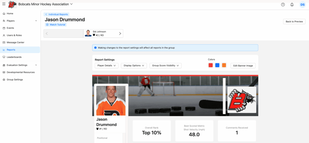Click the Back to Preview button
309x143 pixels.
pos(294,22)
